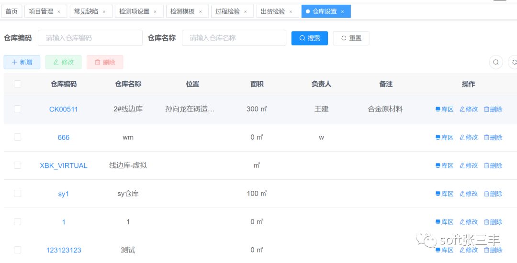This screenshot has height=263, width=517.
Task: Open the XBK_VIRTUAL warehouse code link
Action: [63, 165]
